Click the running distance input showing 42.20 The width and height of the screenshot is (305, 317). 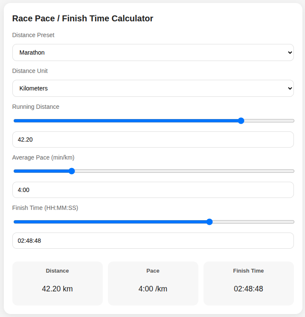(x=153, y=140)
